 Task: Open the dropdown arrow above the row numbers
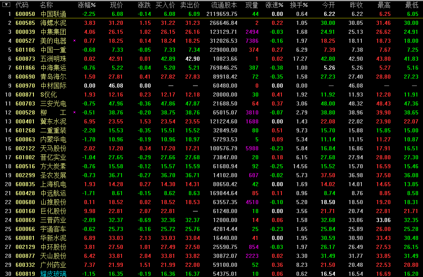6,4
